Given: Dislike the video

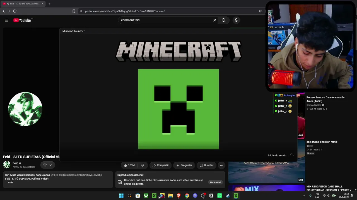Looking at the screenshot, I should [143, 165].
